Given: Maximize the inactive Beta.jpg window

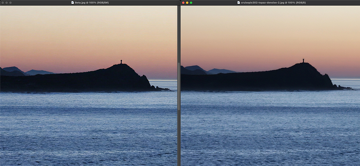Looking at the screenshot, I should point(11,3).
